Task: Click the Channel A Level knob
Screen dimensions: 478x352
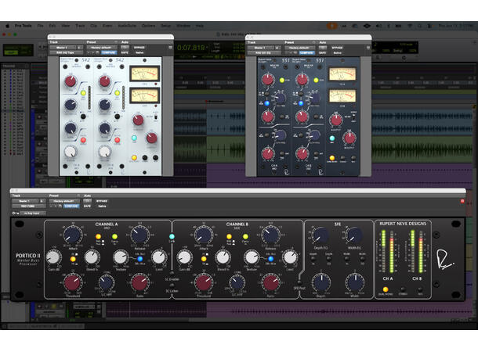Action: [x=158, y=257]
